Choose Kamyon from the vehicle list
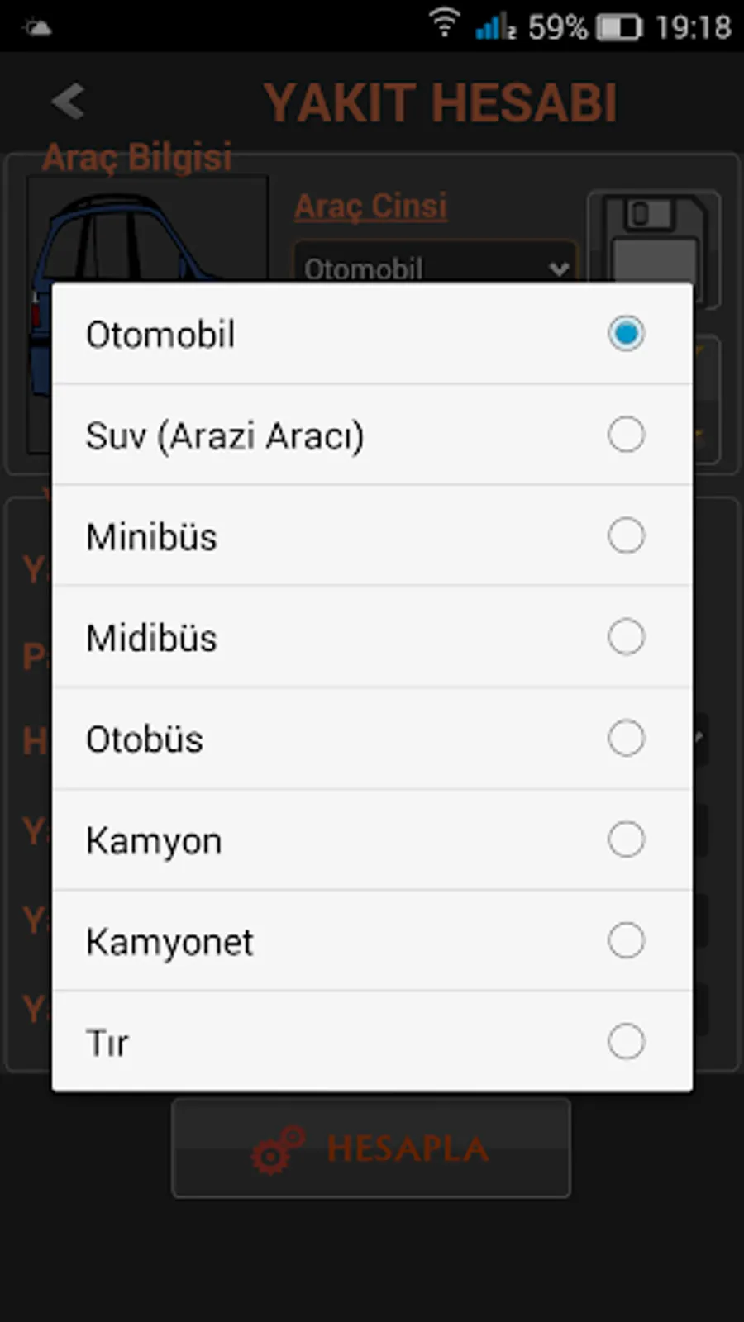This screenshot has width=744, height=1322. click(372, 839)
